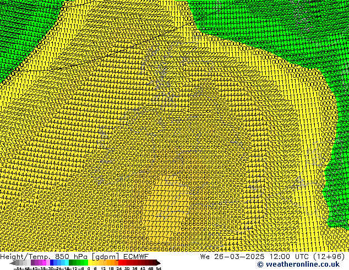
Task: Select the green band of the legend
Action: click(x=78, y=262)
